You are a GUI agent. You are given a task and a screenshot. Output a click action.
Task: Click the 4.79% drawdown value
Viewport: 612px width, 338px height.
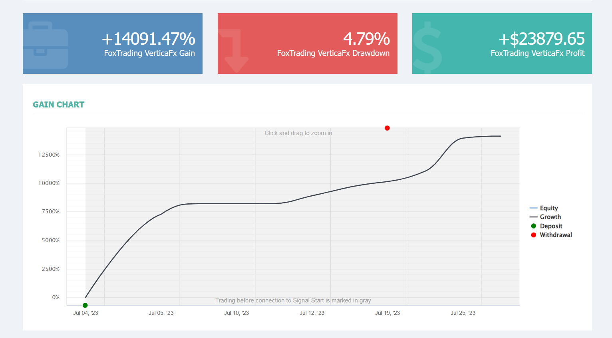(x=366, y=39)
